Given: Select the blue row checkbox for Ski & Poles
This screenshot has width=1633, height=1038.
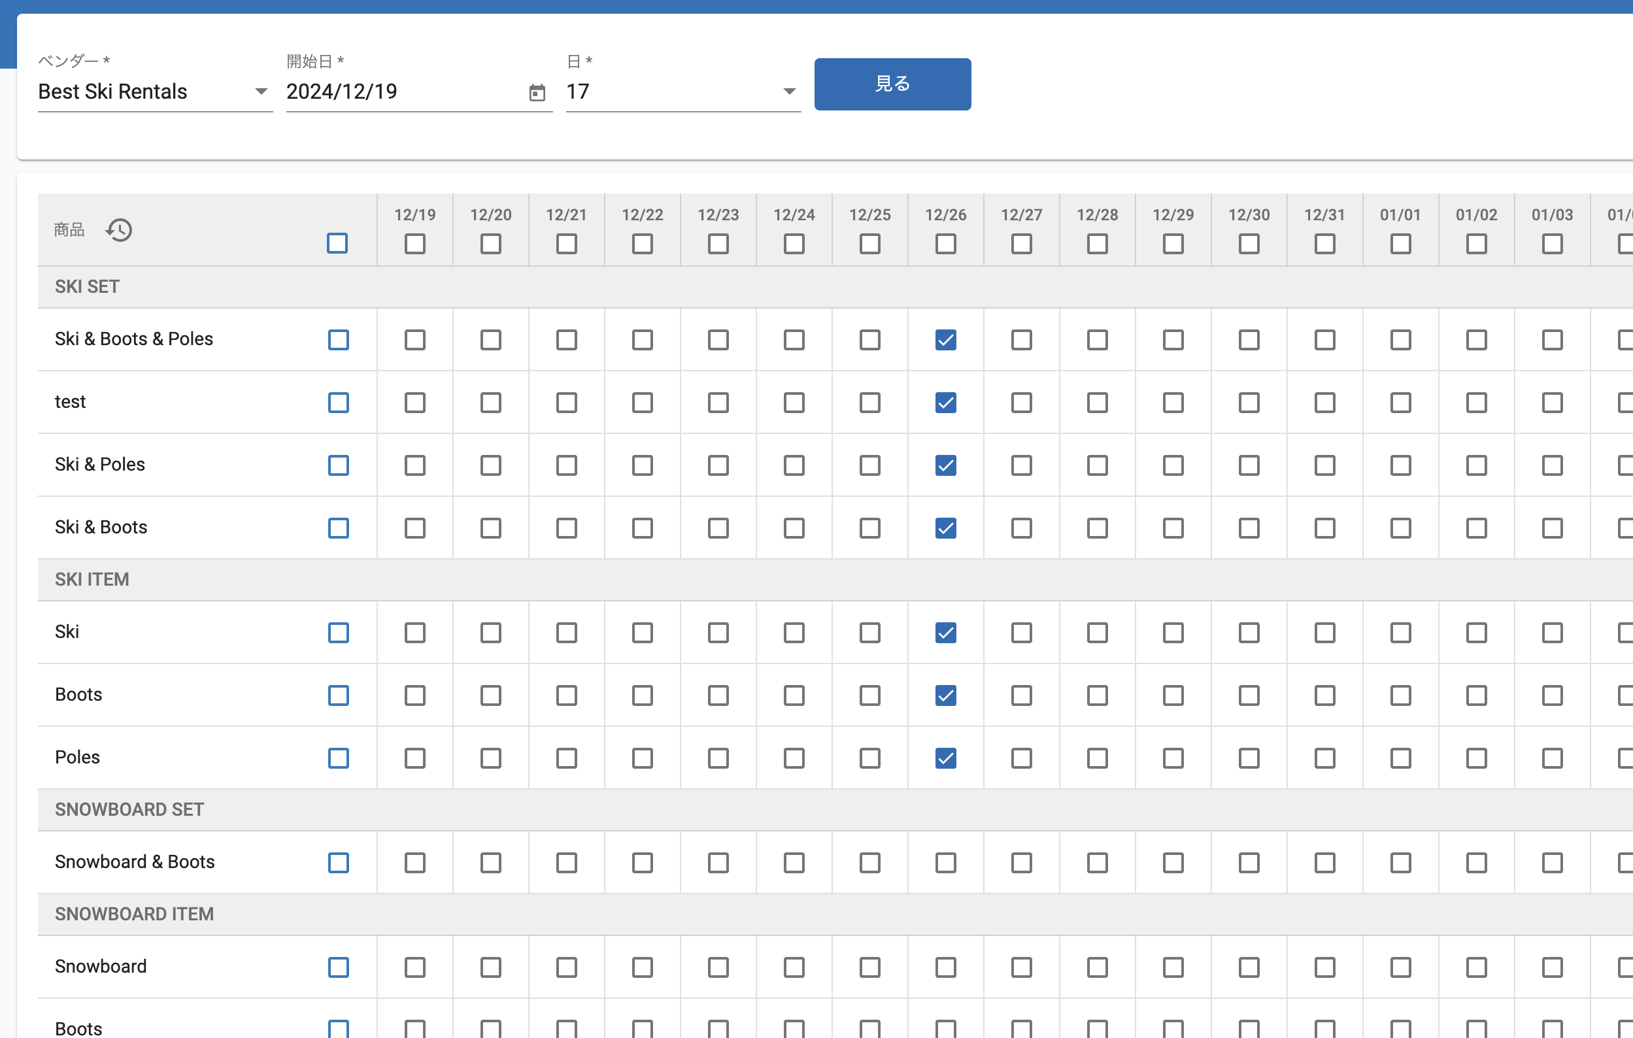Looking at the screenshot, I should (x=339, y=465).
